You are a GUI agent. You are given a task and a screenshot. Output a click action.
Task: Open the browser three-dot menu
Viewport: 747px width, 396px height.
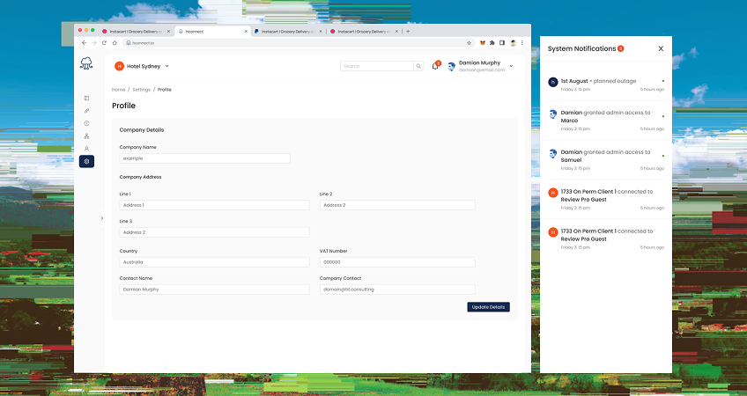522,43
